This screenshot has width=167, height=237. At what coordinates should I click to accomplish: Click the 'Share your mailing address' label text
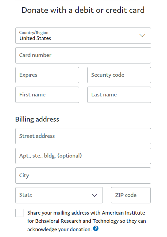tap(87, 221)
